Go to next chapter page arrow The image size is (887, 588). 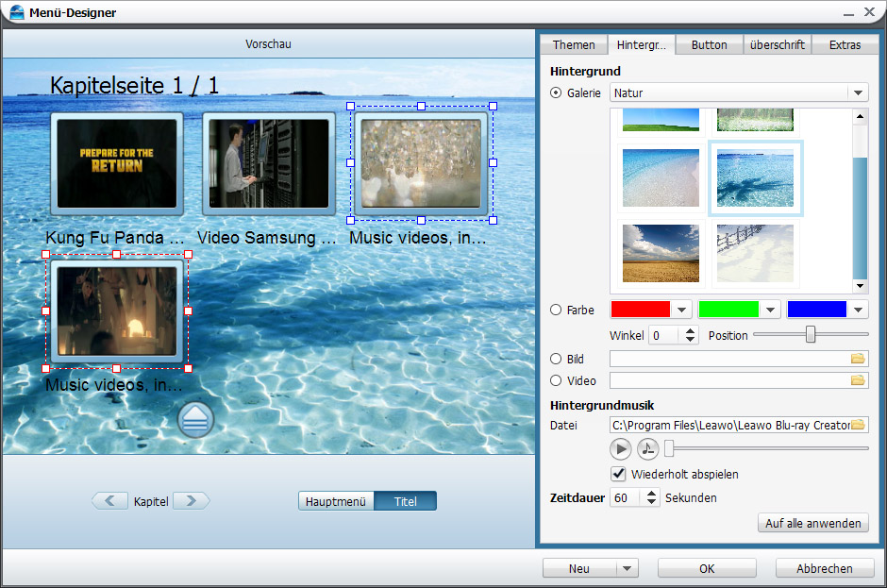click(x=192, y=501)
